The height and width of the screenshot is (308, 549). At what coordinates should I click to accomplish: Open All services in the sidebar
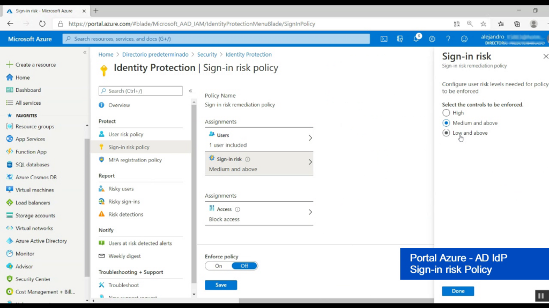(x=28, y=103)
